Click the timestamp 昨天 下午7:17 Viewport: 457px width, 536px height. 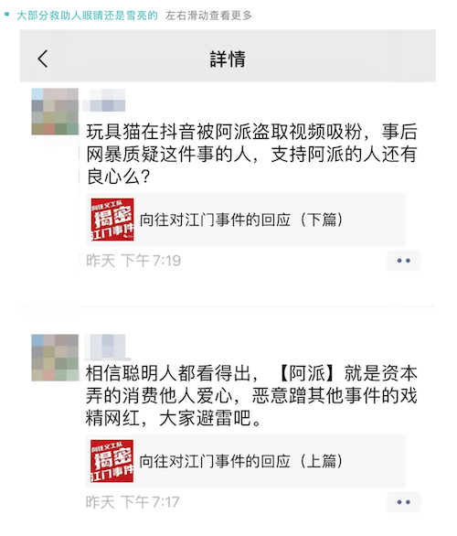[133, 502]
